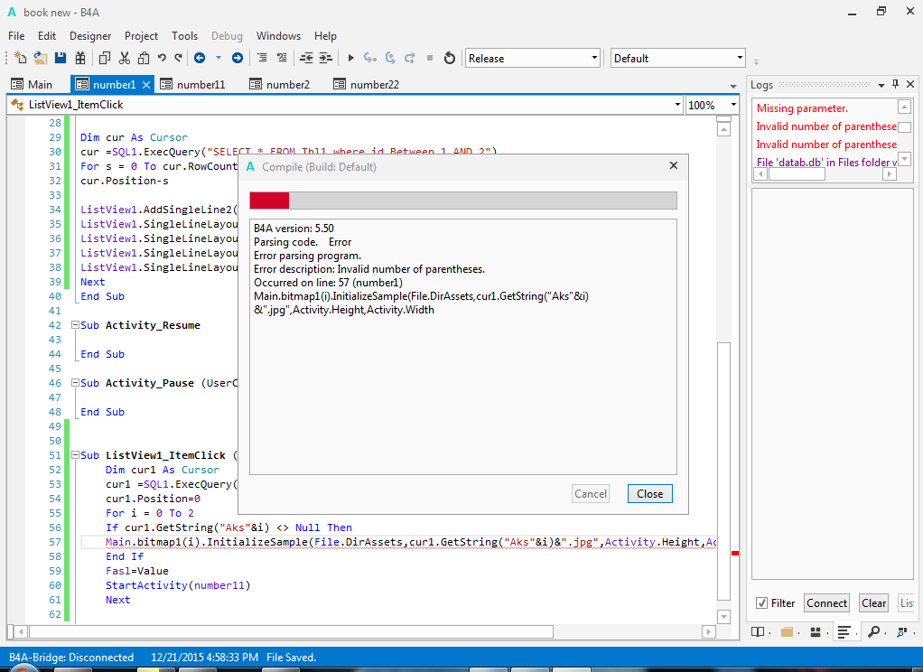923x672 pixels.
Task: Collapse the Activity_Resume sub region
Action: pyautogui.click(x=74, y=325)
